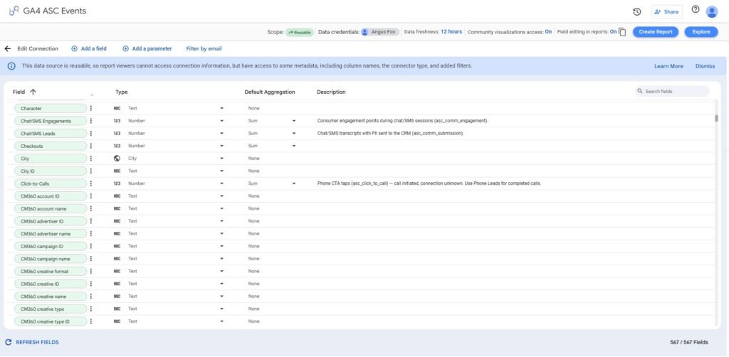
Task: Toggle Field editing in reports On
Action: click(x=613, y=32)
